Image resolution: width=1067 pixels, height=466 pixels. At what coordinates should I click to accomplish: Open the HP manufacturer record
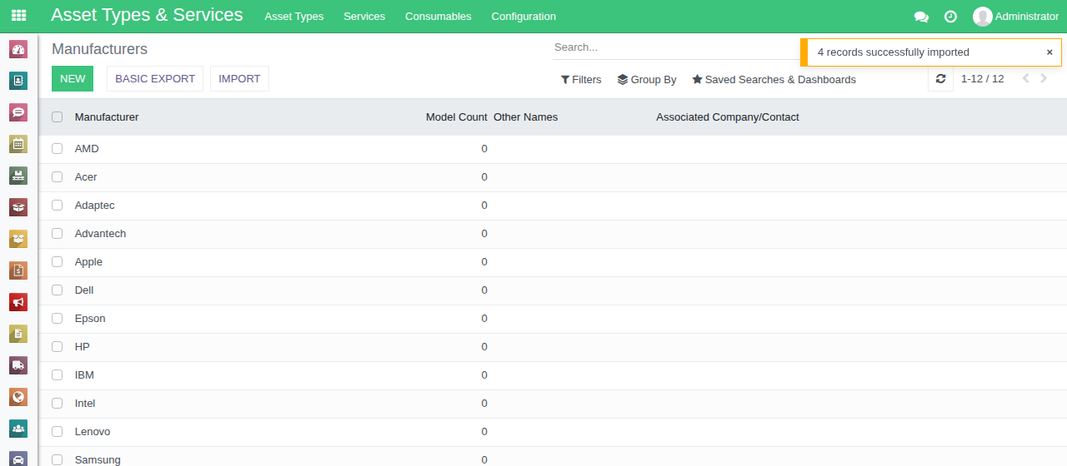coord(83,347)
